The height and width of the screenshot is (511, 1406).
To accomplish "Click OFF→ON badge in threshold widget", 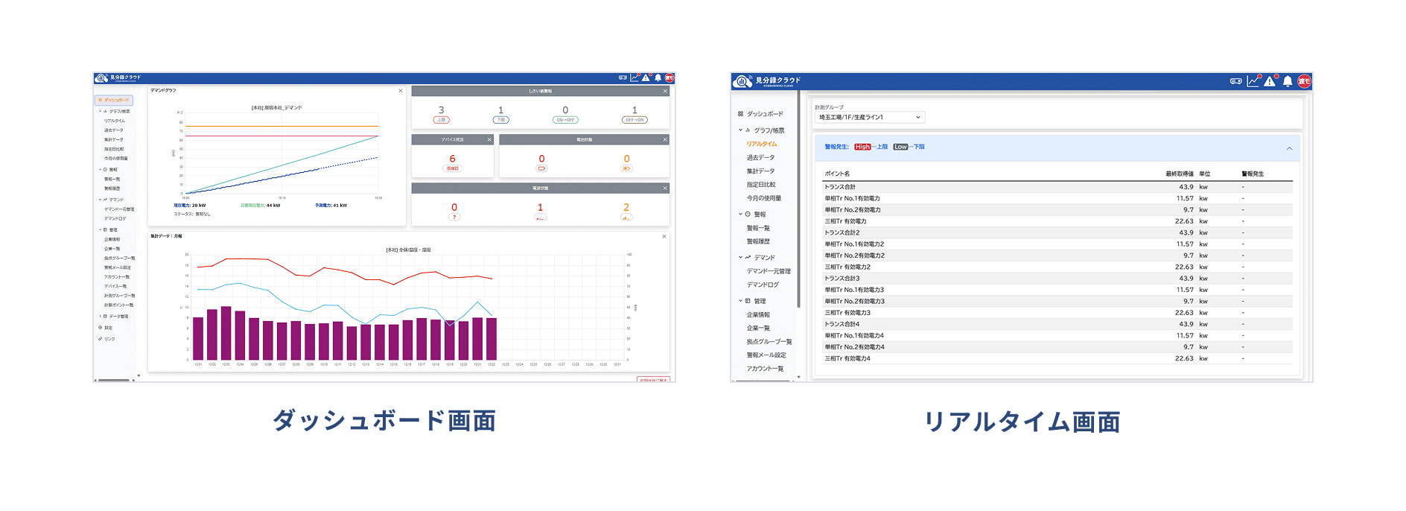I will click(634, 120).
